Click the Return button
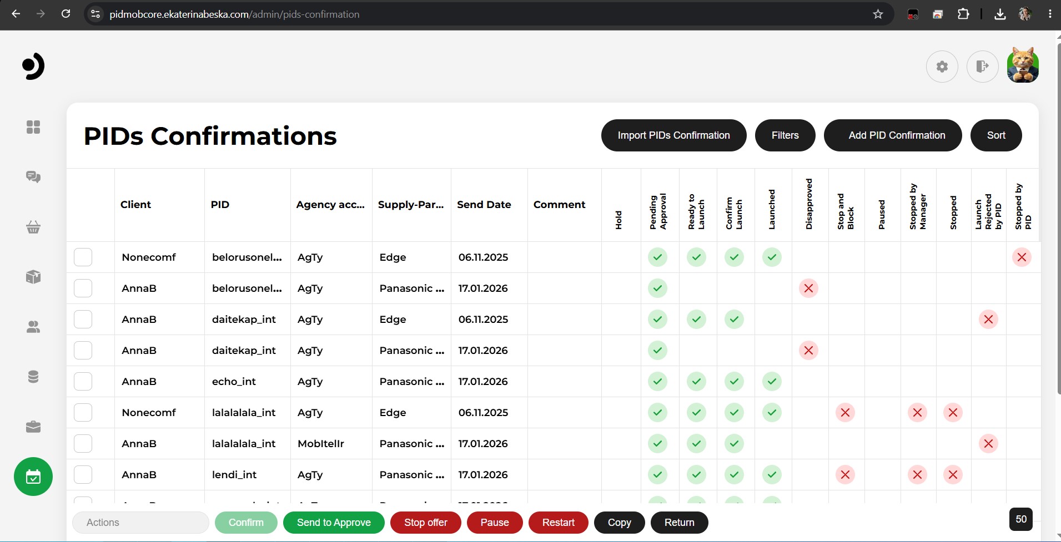The width and height of the screenshot is (1061, 542). click(679, 523)
